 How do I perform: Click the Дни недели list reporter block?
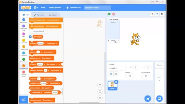38,37
